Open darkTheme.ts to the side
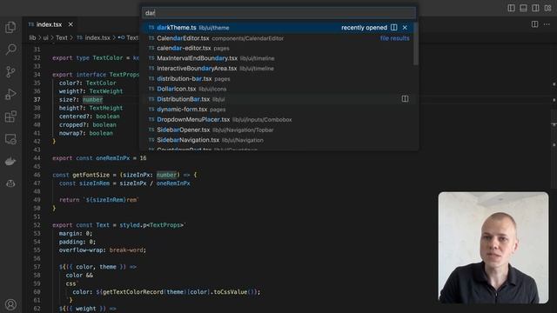Viewport: 557px width, 313px height. (x=394, y=27)
